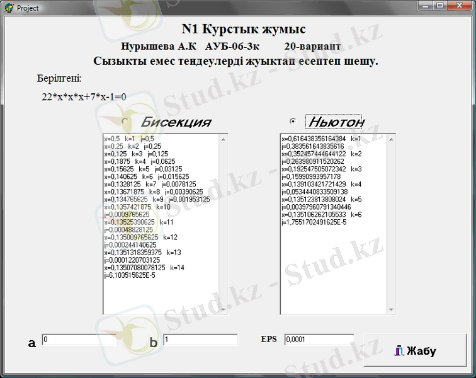
Task: Click the Берілгені: label
Action: point(59,78)
